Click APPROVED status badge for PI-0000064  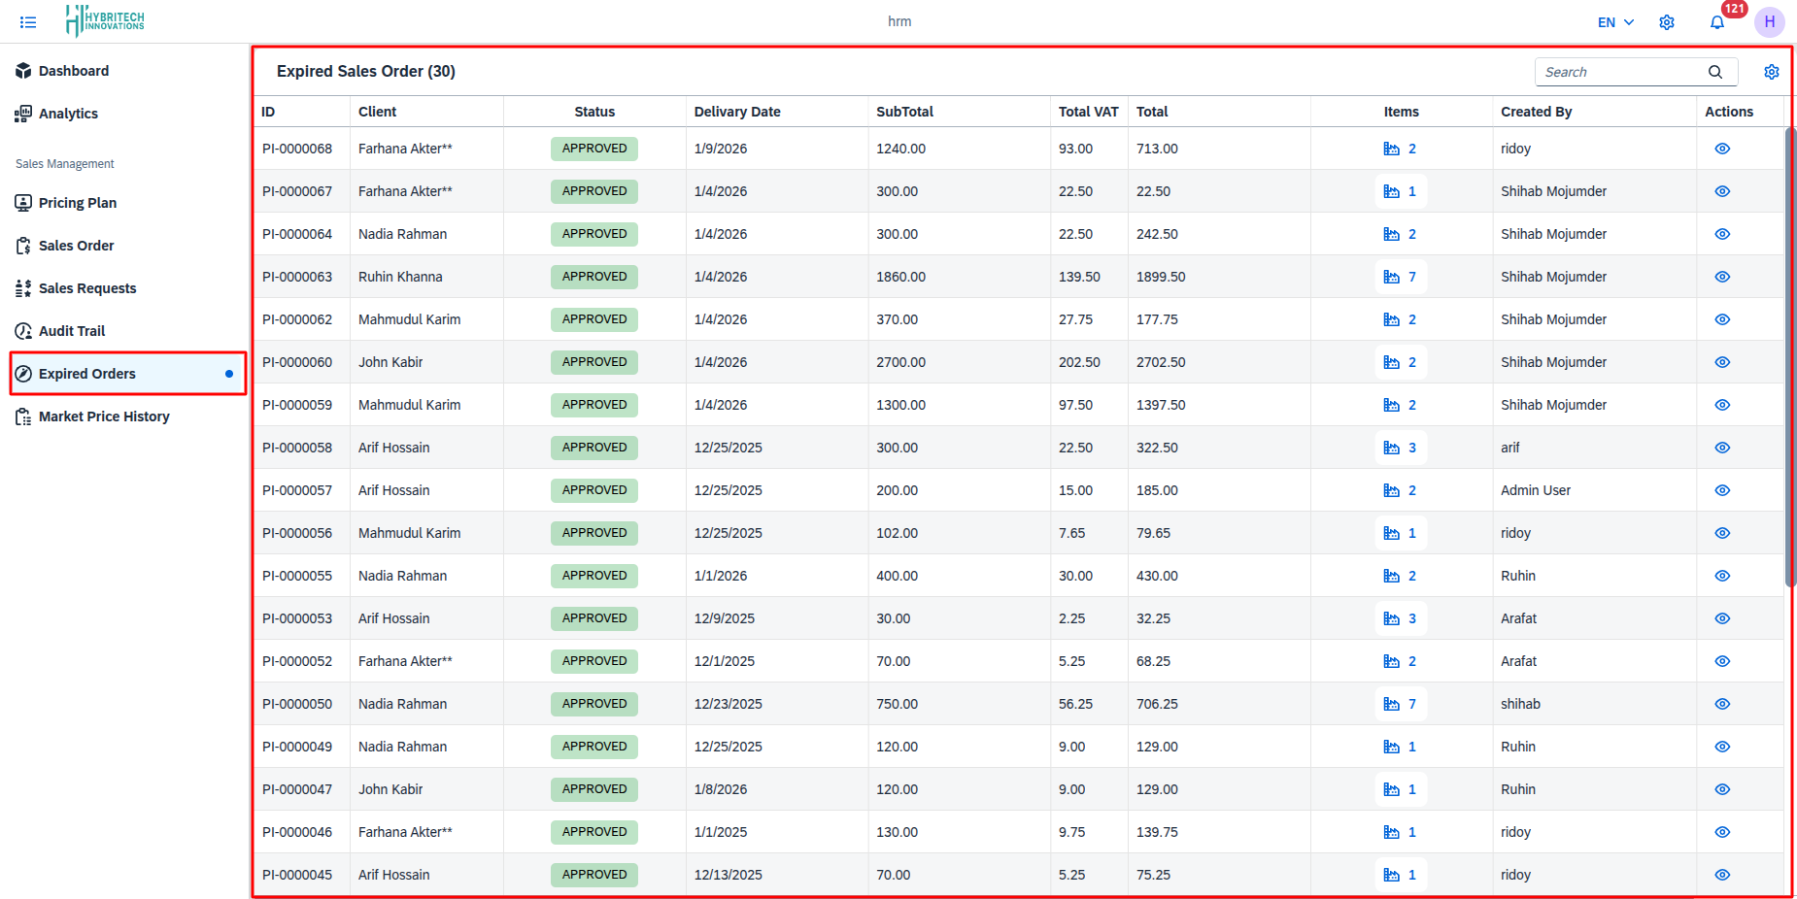(594, 234)
